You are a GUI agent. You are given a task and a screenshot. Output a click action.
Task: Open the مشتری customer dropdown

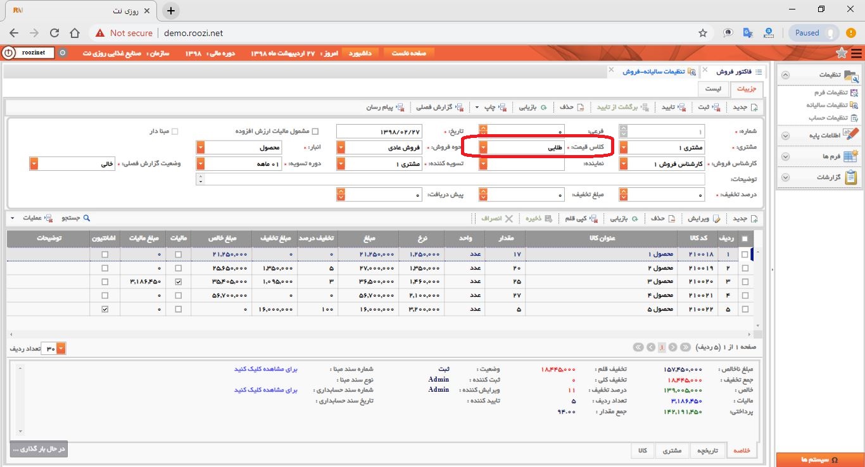[x=624, y=147]
